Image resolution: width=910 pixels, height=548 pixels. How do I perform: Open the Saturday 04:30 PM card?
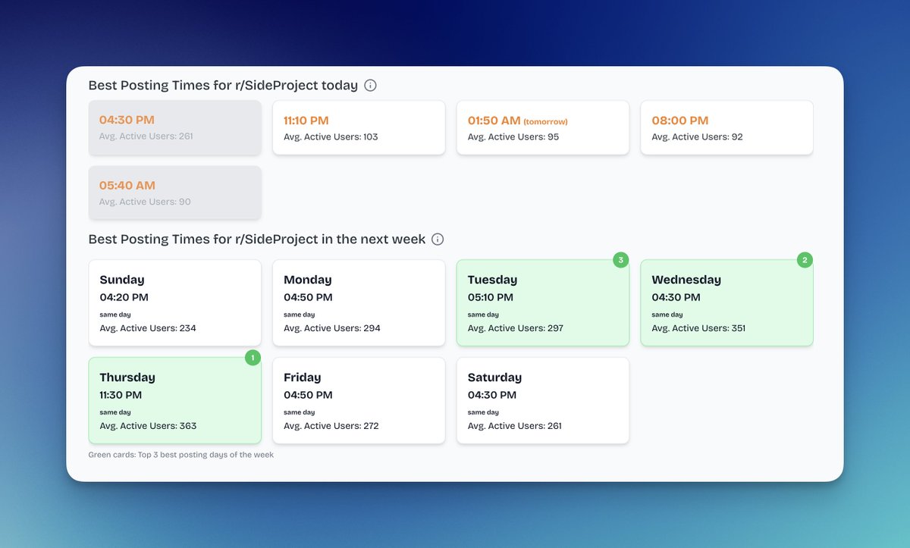point(543,401)
